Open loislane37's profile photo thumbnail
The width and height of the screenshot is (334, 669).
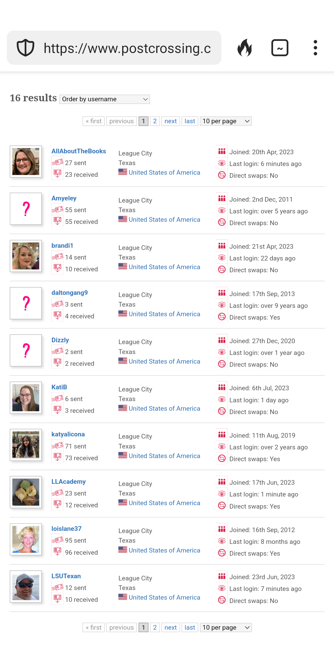point(26,539)
